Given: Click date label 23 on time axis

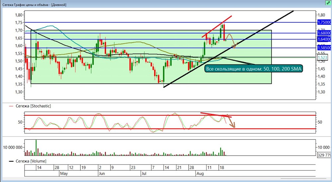Looking at the screenshot, I should coord(133,168).
